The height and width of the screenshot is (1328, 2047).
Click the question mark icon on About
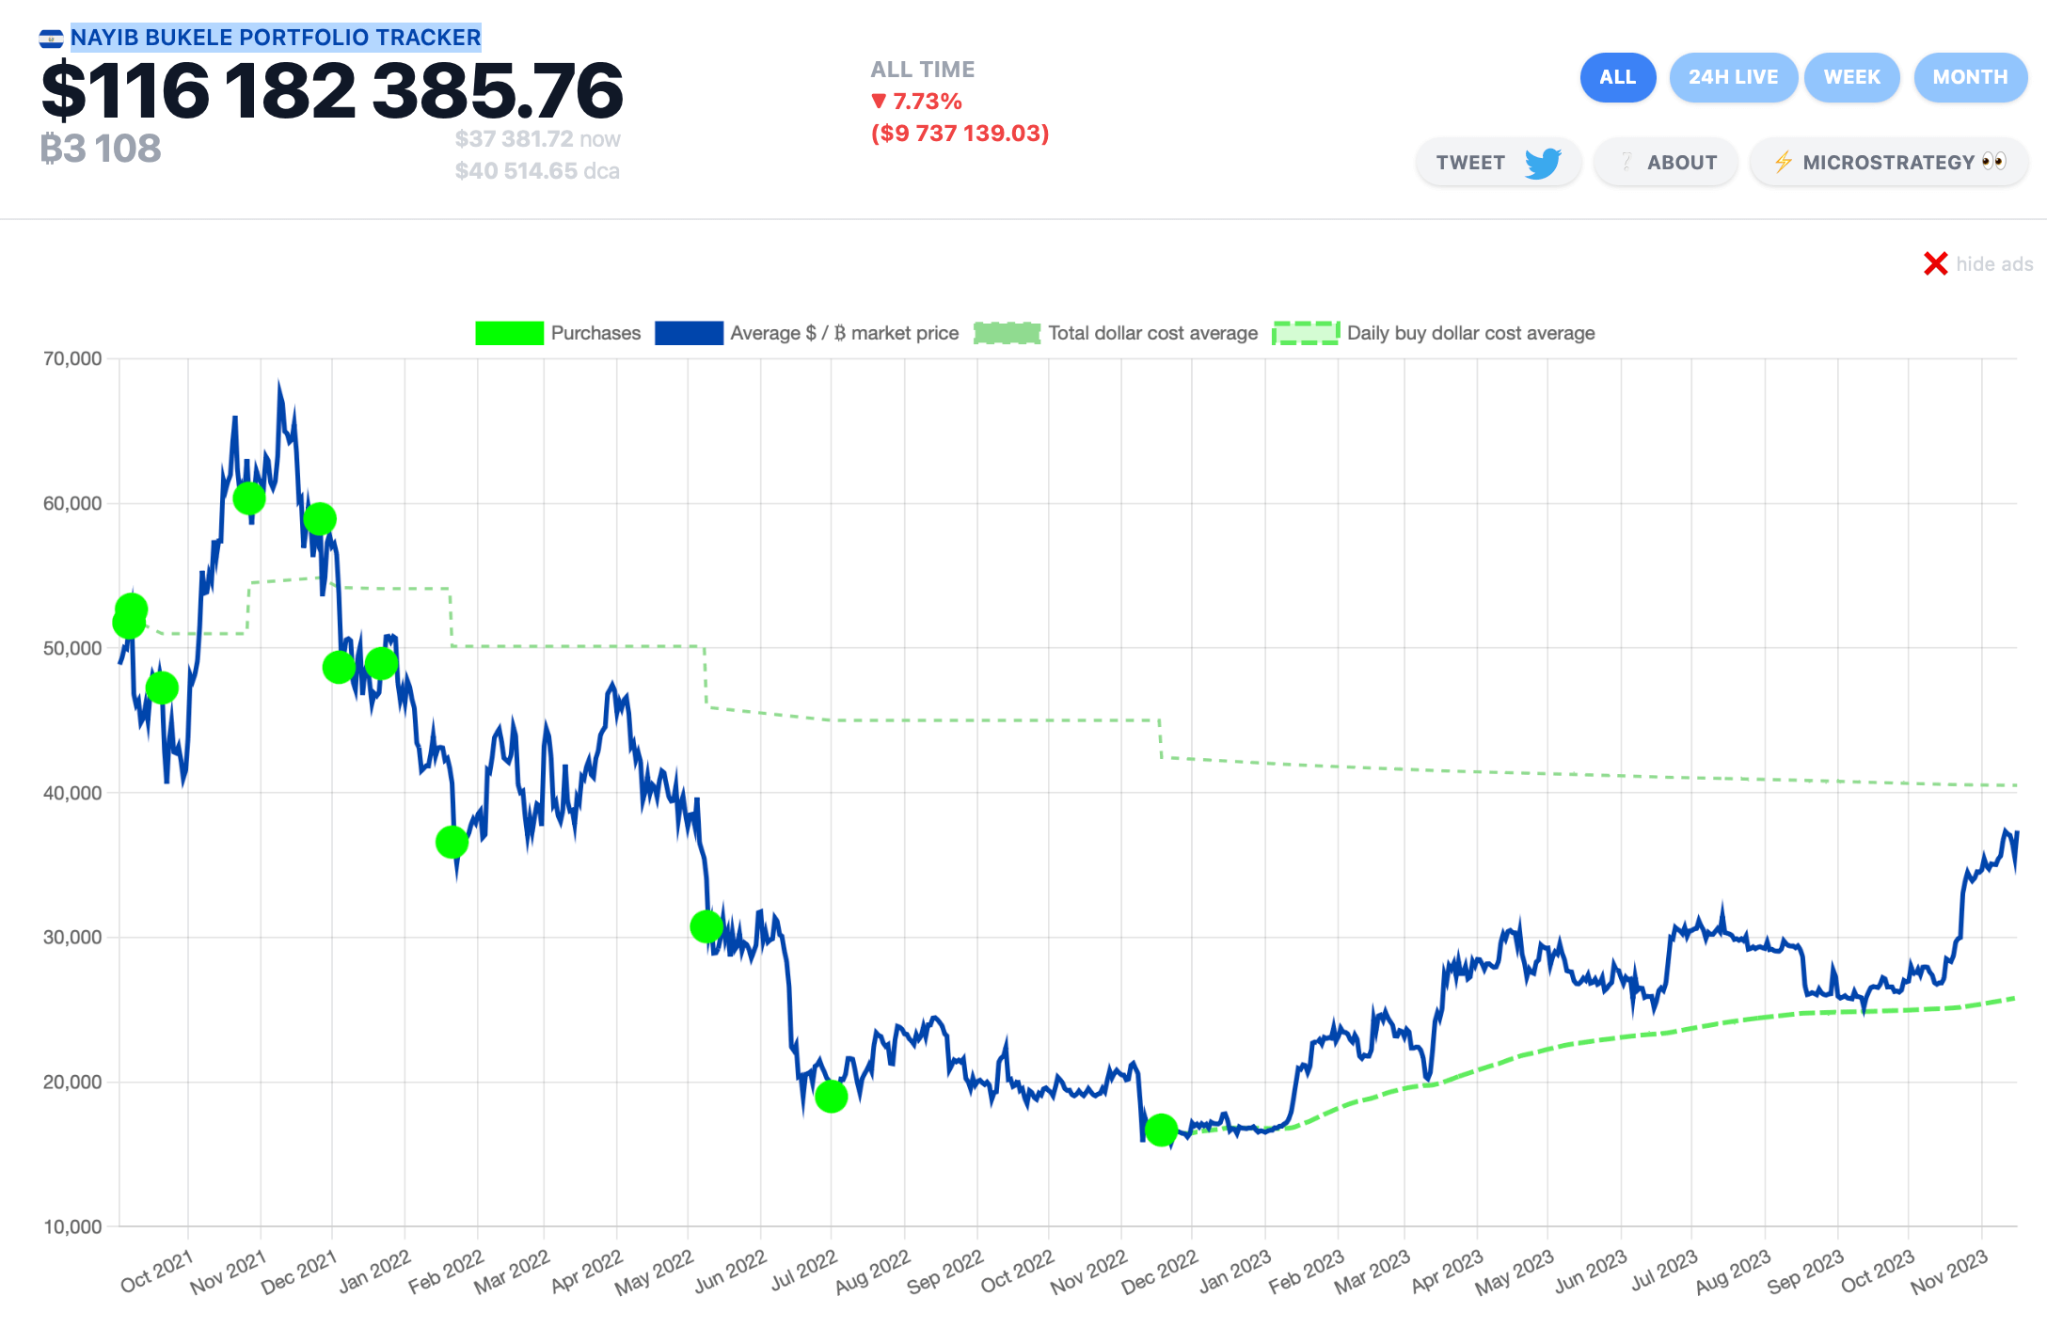(1626, 163)
